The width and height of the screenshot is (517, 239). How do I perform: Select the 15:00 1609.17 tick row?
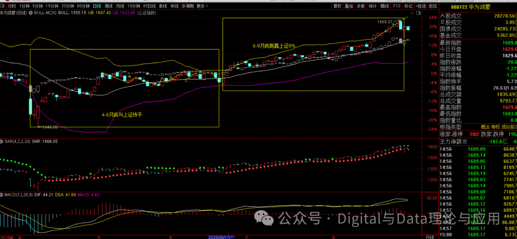478,234
